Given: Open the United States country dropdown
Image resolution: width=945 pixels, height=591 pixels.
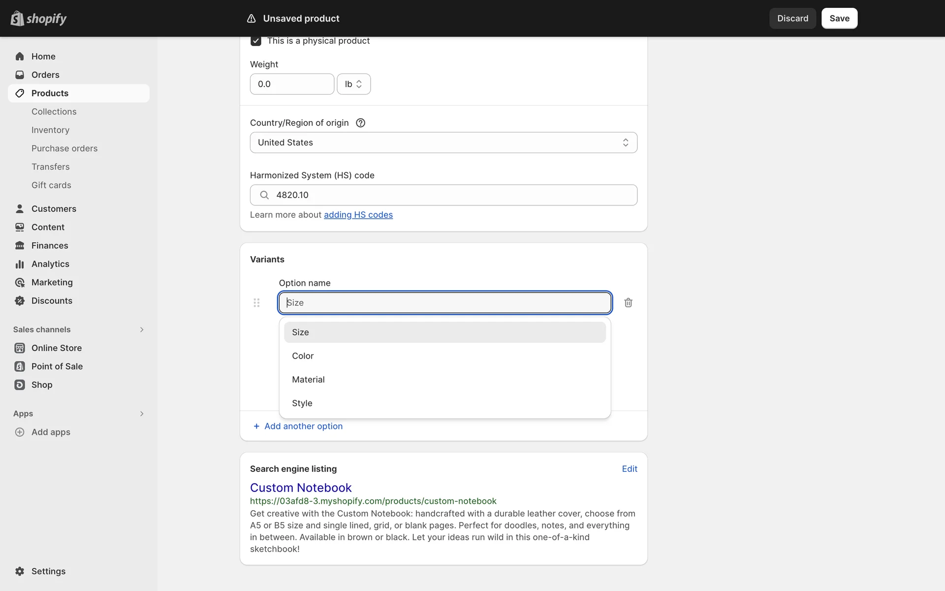Looking at the screenshot, I should (443, 143).
